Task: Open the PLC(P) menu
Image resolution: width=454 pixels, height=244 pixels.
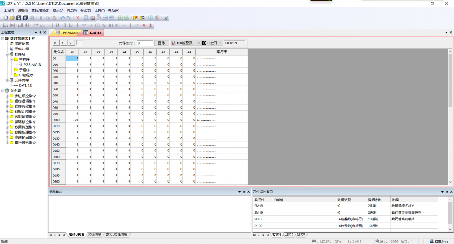Action: 72,10
